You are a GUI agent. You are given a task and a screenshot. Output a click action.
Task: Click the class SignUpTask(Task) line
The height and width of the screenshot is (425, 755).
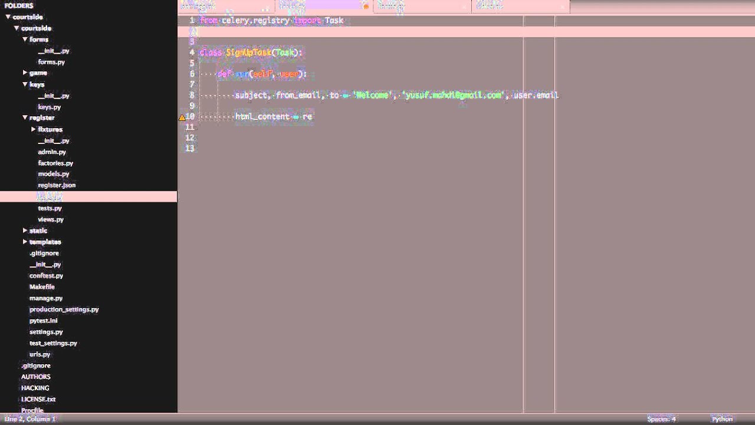[251, 53]
